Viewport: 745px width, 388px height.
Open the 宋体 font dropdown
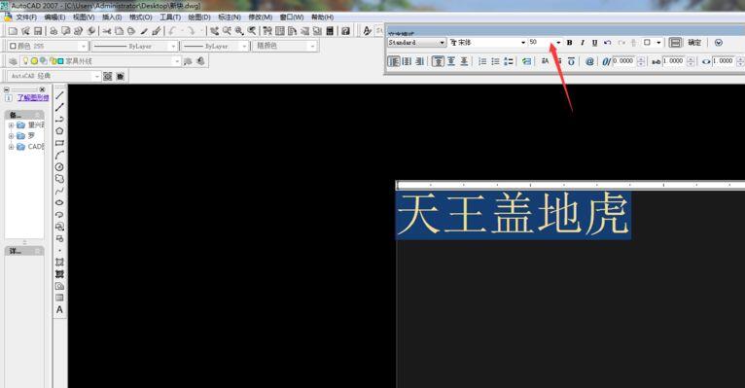523,42
